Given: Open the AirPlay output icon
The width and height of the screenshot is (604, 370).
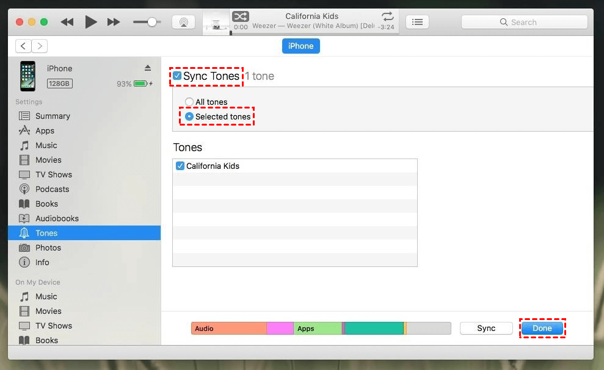Looking at the screenshot, I should 183,22.
